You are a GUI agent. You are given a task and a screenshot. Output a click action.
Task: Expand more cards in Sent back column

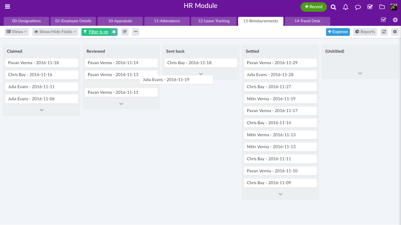click(201, 74)
